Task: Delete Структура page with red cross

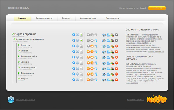Action: point(116,46)
